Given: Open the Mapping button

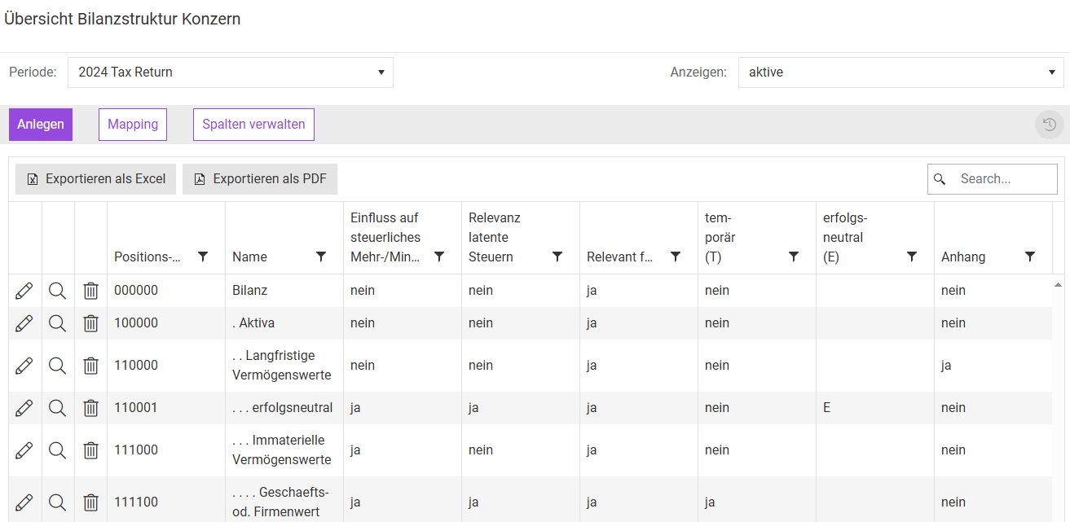Looking at the screenshot, I should point(133,125).
